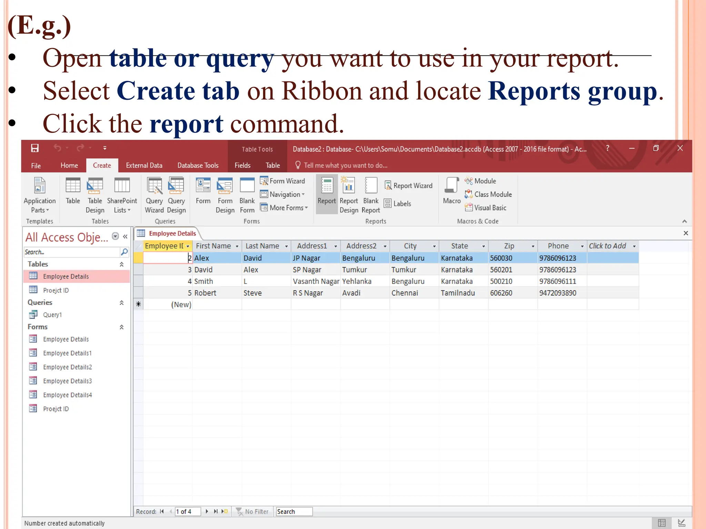Launch the Report Wizard

[x=409, y=186]
